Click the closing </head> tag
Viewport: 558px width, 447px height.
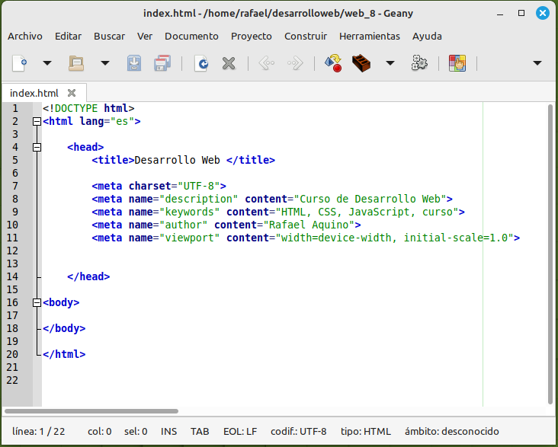click(x=88, y=276)
